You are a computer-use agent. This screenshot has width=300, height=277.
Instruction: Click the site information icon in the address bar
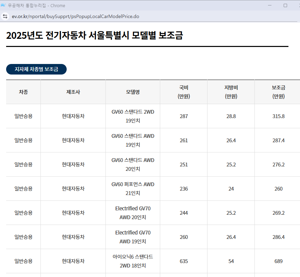(x=5, y=16)
